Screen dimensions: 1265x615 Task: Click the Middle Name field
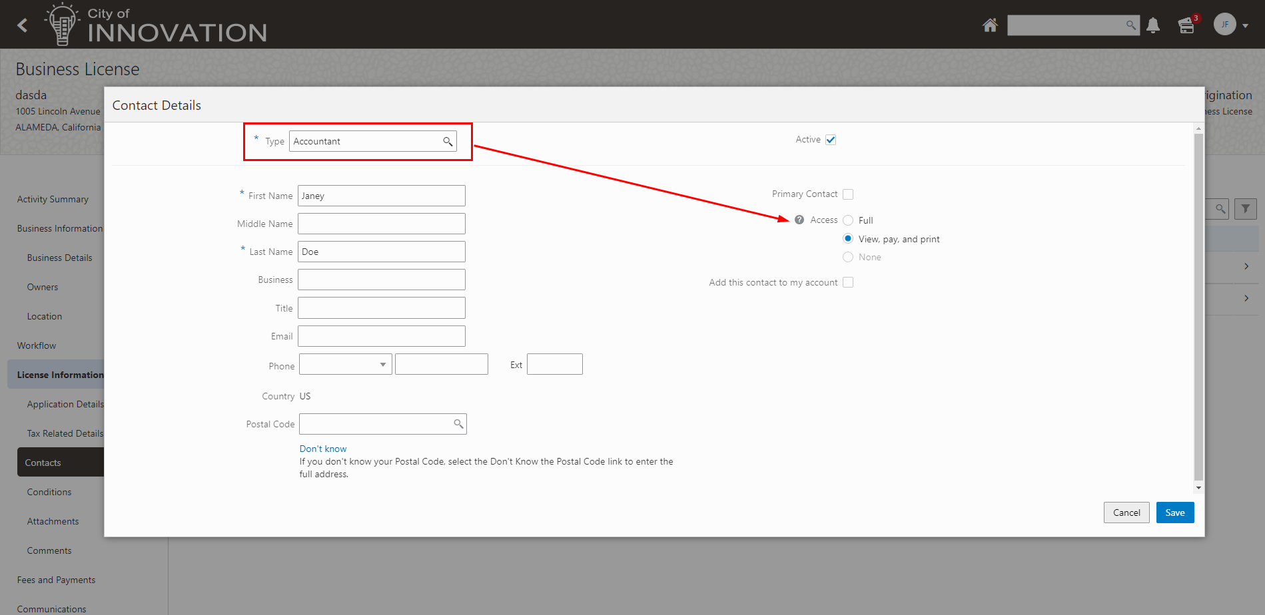pyautogui.click(x=382, y=224)
